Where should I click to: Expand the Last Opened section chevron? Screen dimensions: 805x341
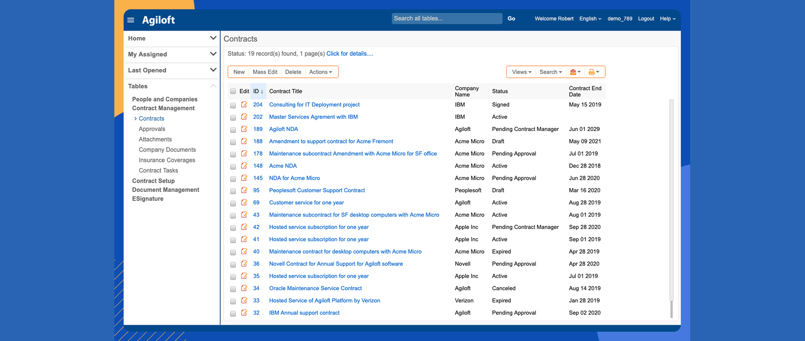pyautogui.click(x=213, y=70)
